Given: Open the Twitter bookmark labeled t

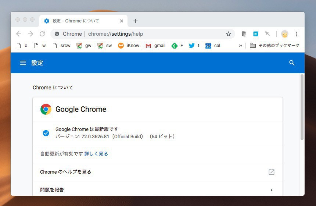Looking at the screenshot, I should 194,46.
